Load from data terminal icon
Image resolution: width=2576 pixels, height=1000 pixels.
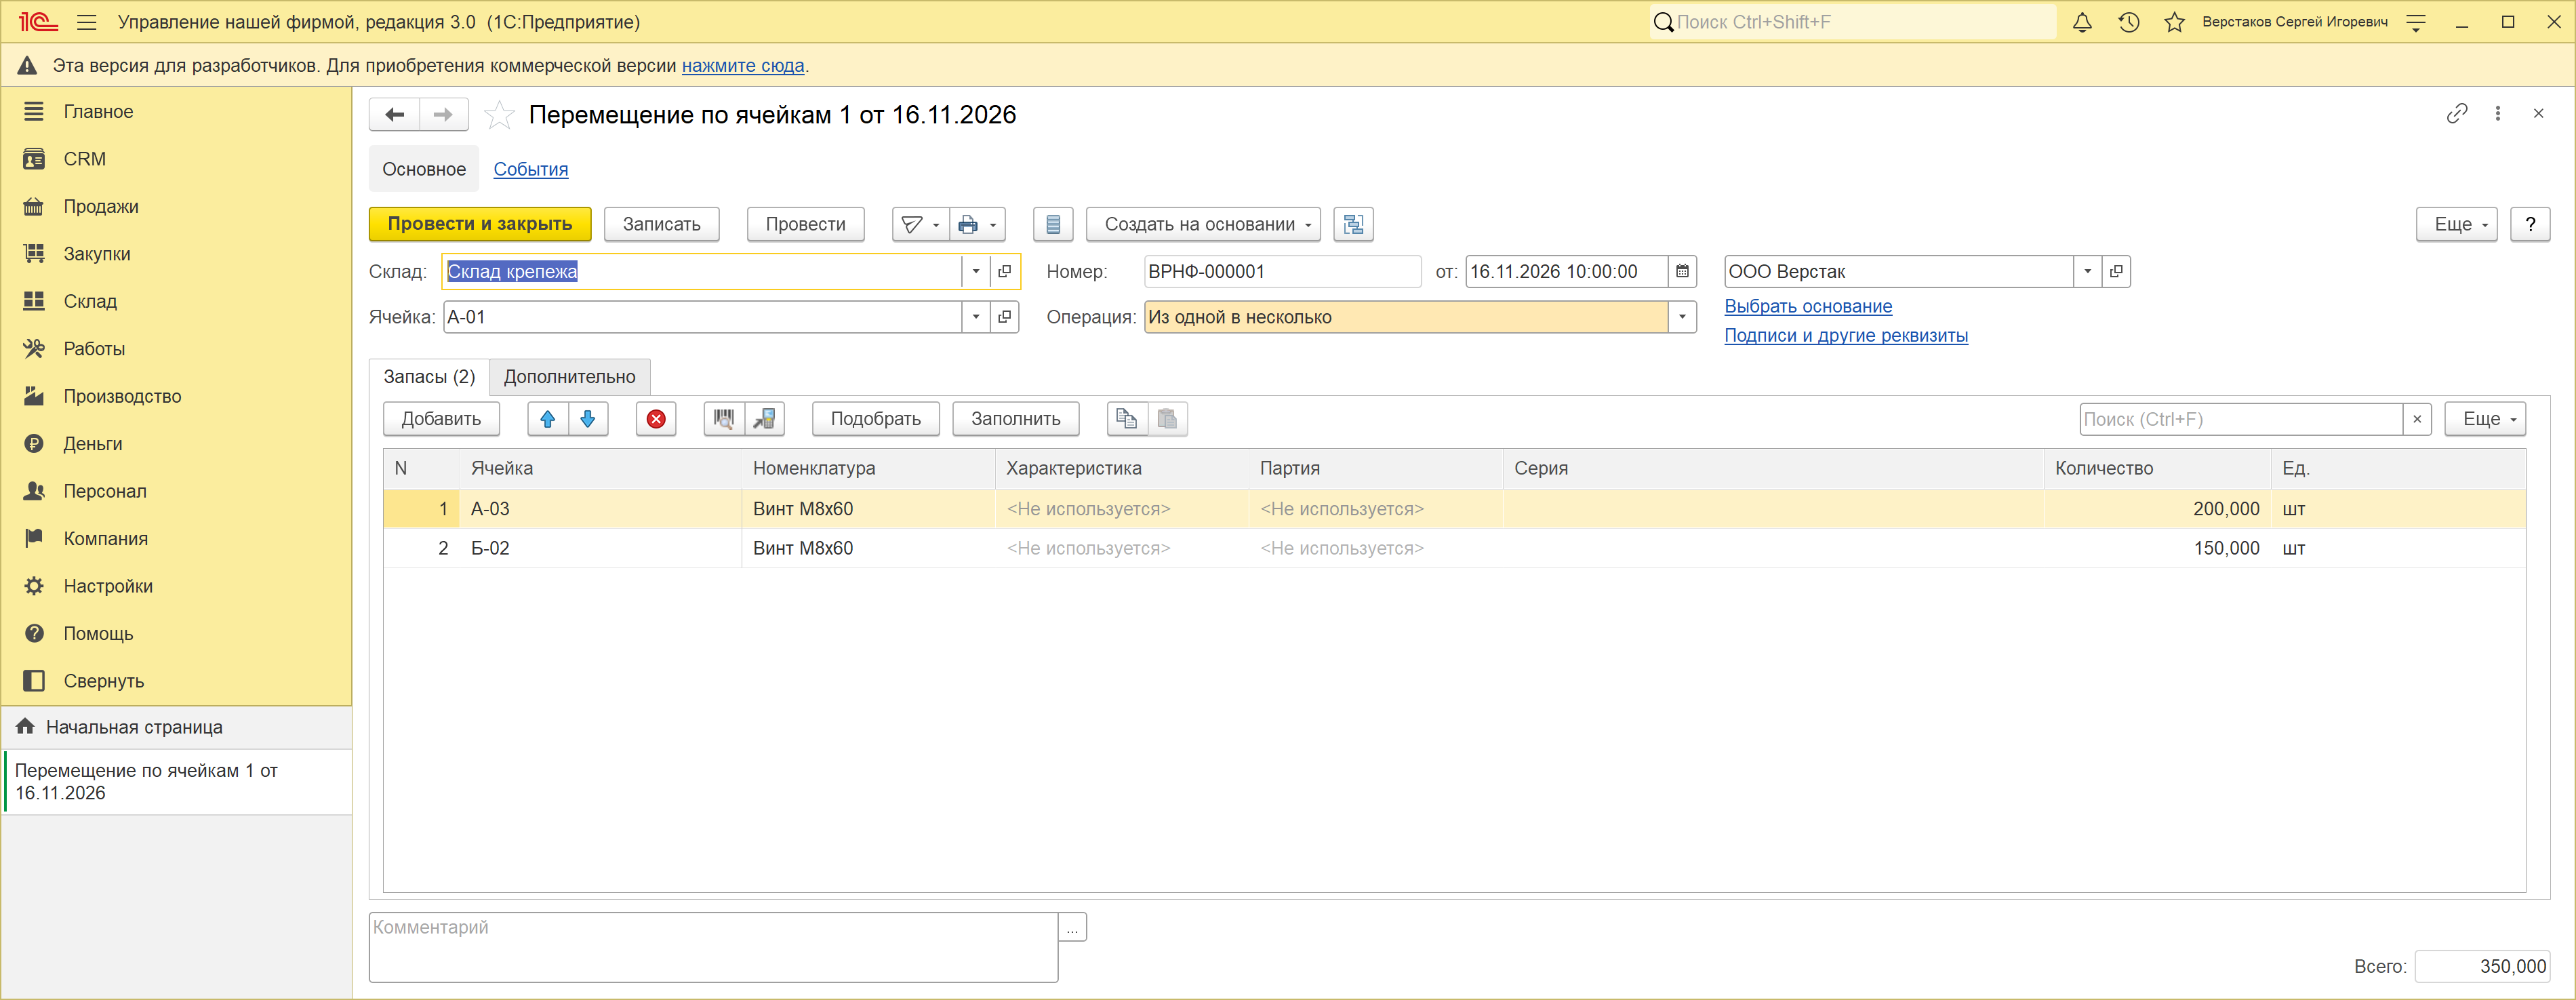point(765,419)
